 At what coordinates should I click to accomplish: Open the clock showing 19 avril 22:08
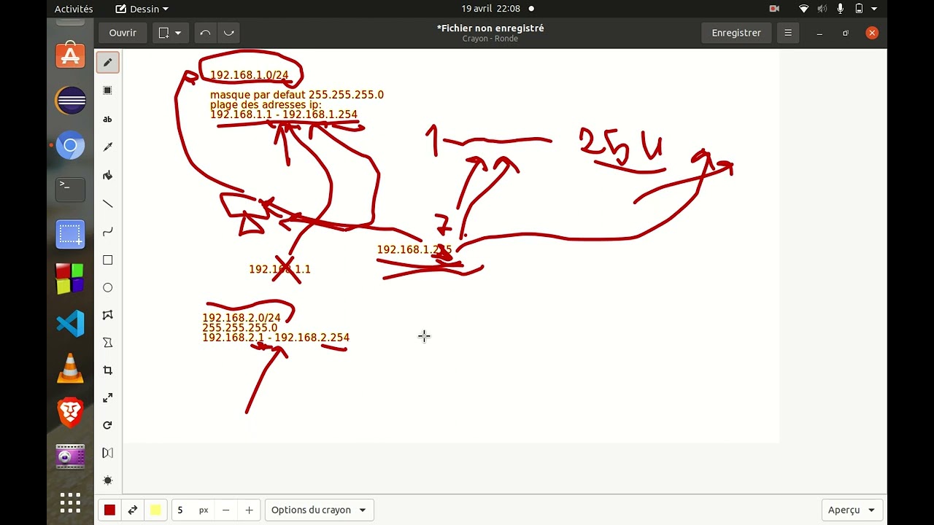click(x=491, y=9)
